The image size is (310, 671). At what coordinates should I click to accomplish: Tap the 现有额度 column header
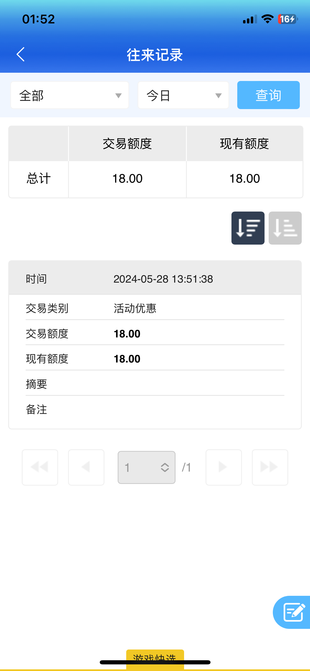(x=244, y=144)
